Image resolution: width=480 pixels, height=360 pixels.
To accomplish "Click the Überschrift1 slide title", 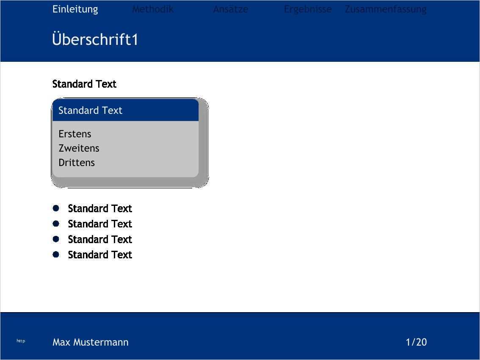I will point(95,39).
